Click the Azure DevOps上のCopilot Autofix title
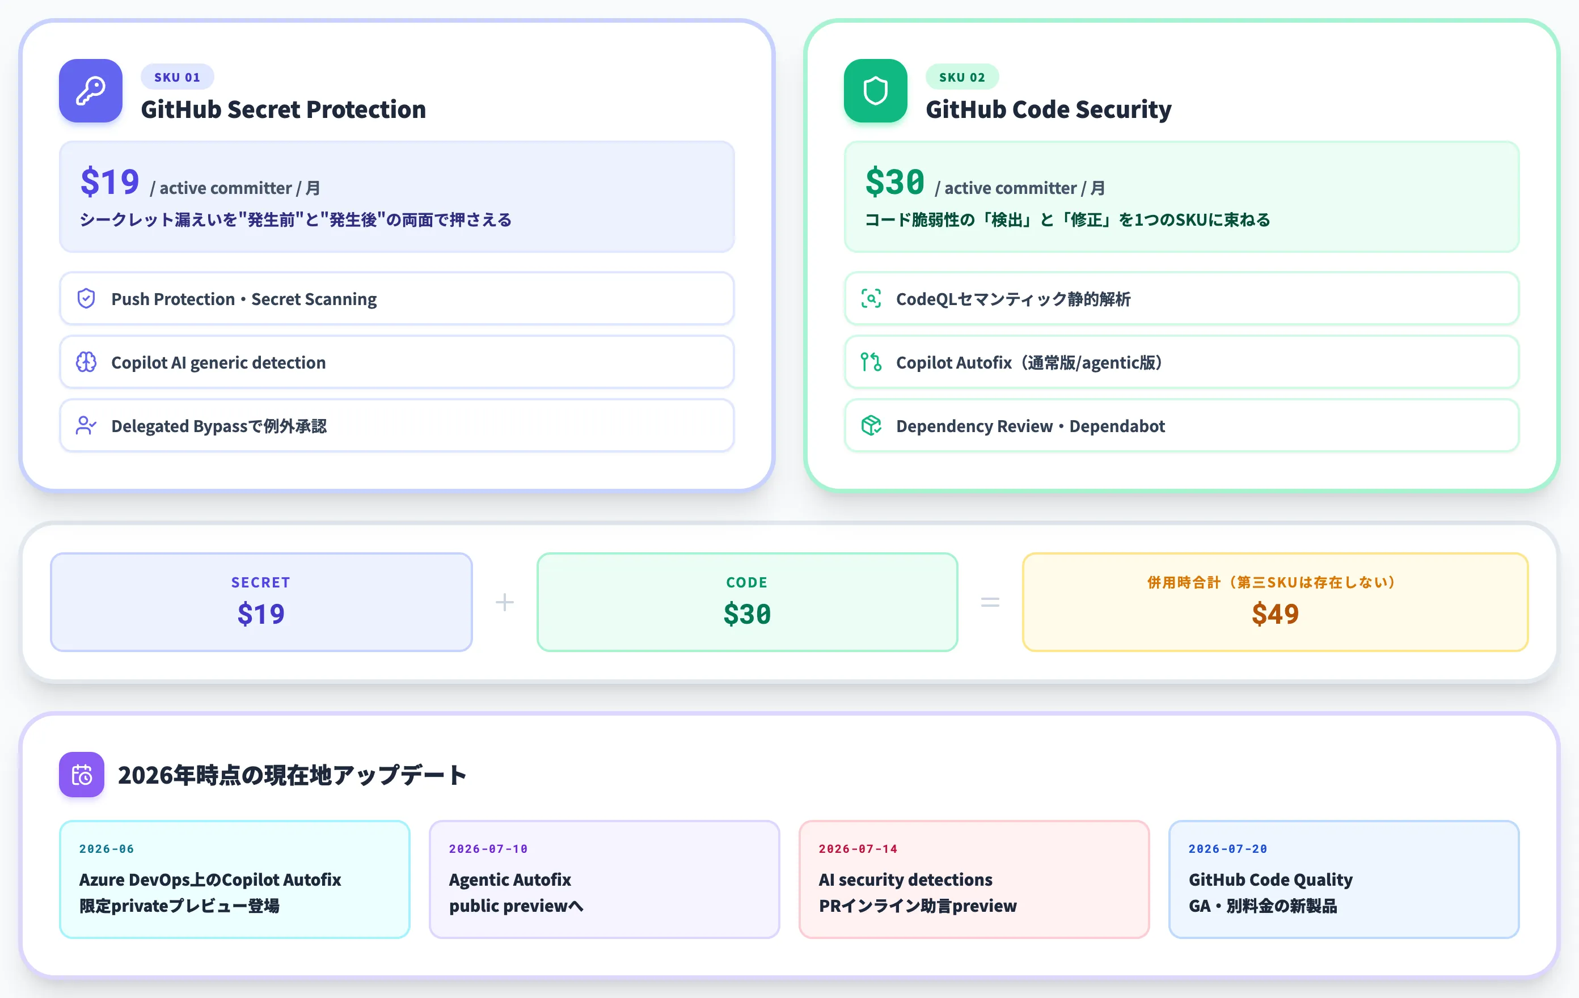 point(210,880)
